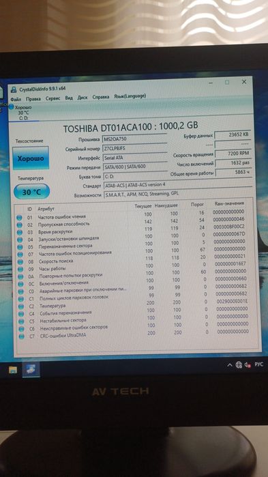
Task: Click status orb for C1 Полных циклов парковок
Action: (21, 299)
